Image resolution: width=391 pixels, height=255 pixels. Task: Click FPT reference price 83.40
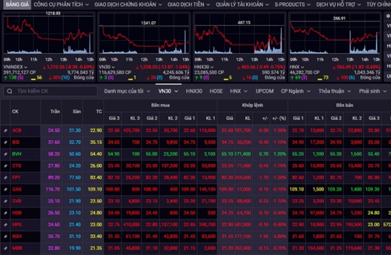pyautogui.click(x=96, y=177)
